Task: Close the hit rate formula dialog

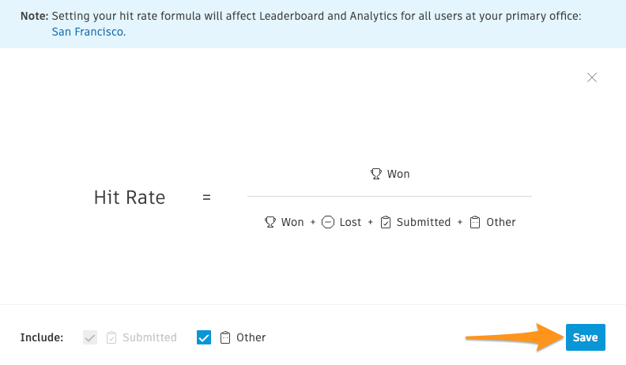Action: [592, 77]
